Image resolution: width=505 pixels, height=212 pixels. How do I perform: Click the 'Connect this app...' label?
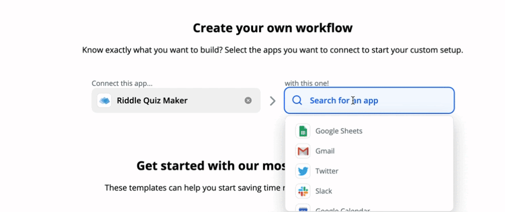122,83
